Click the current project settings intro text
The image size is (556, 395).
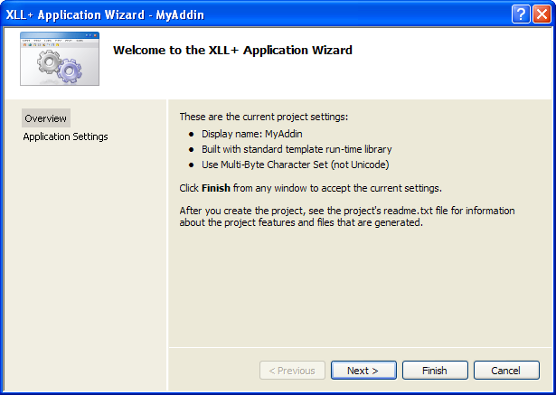264,117
